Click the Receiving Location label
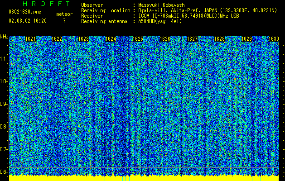 106,10
